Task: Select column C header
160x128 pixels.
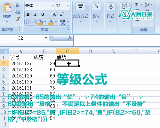Action: tap(67, 51)
